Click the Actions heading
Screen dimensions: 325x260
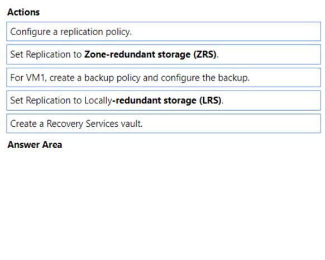[x=23, y=12]
